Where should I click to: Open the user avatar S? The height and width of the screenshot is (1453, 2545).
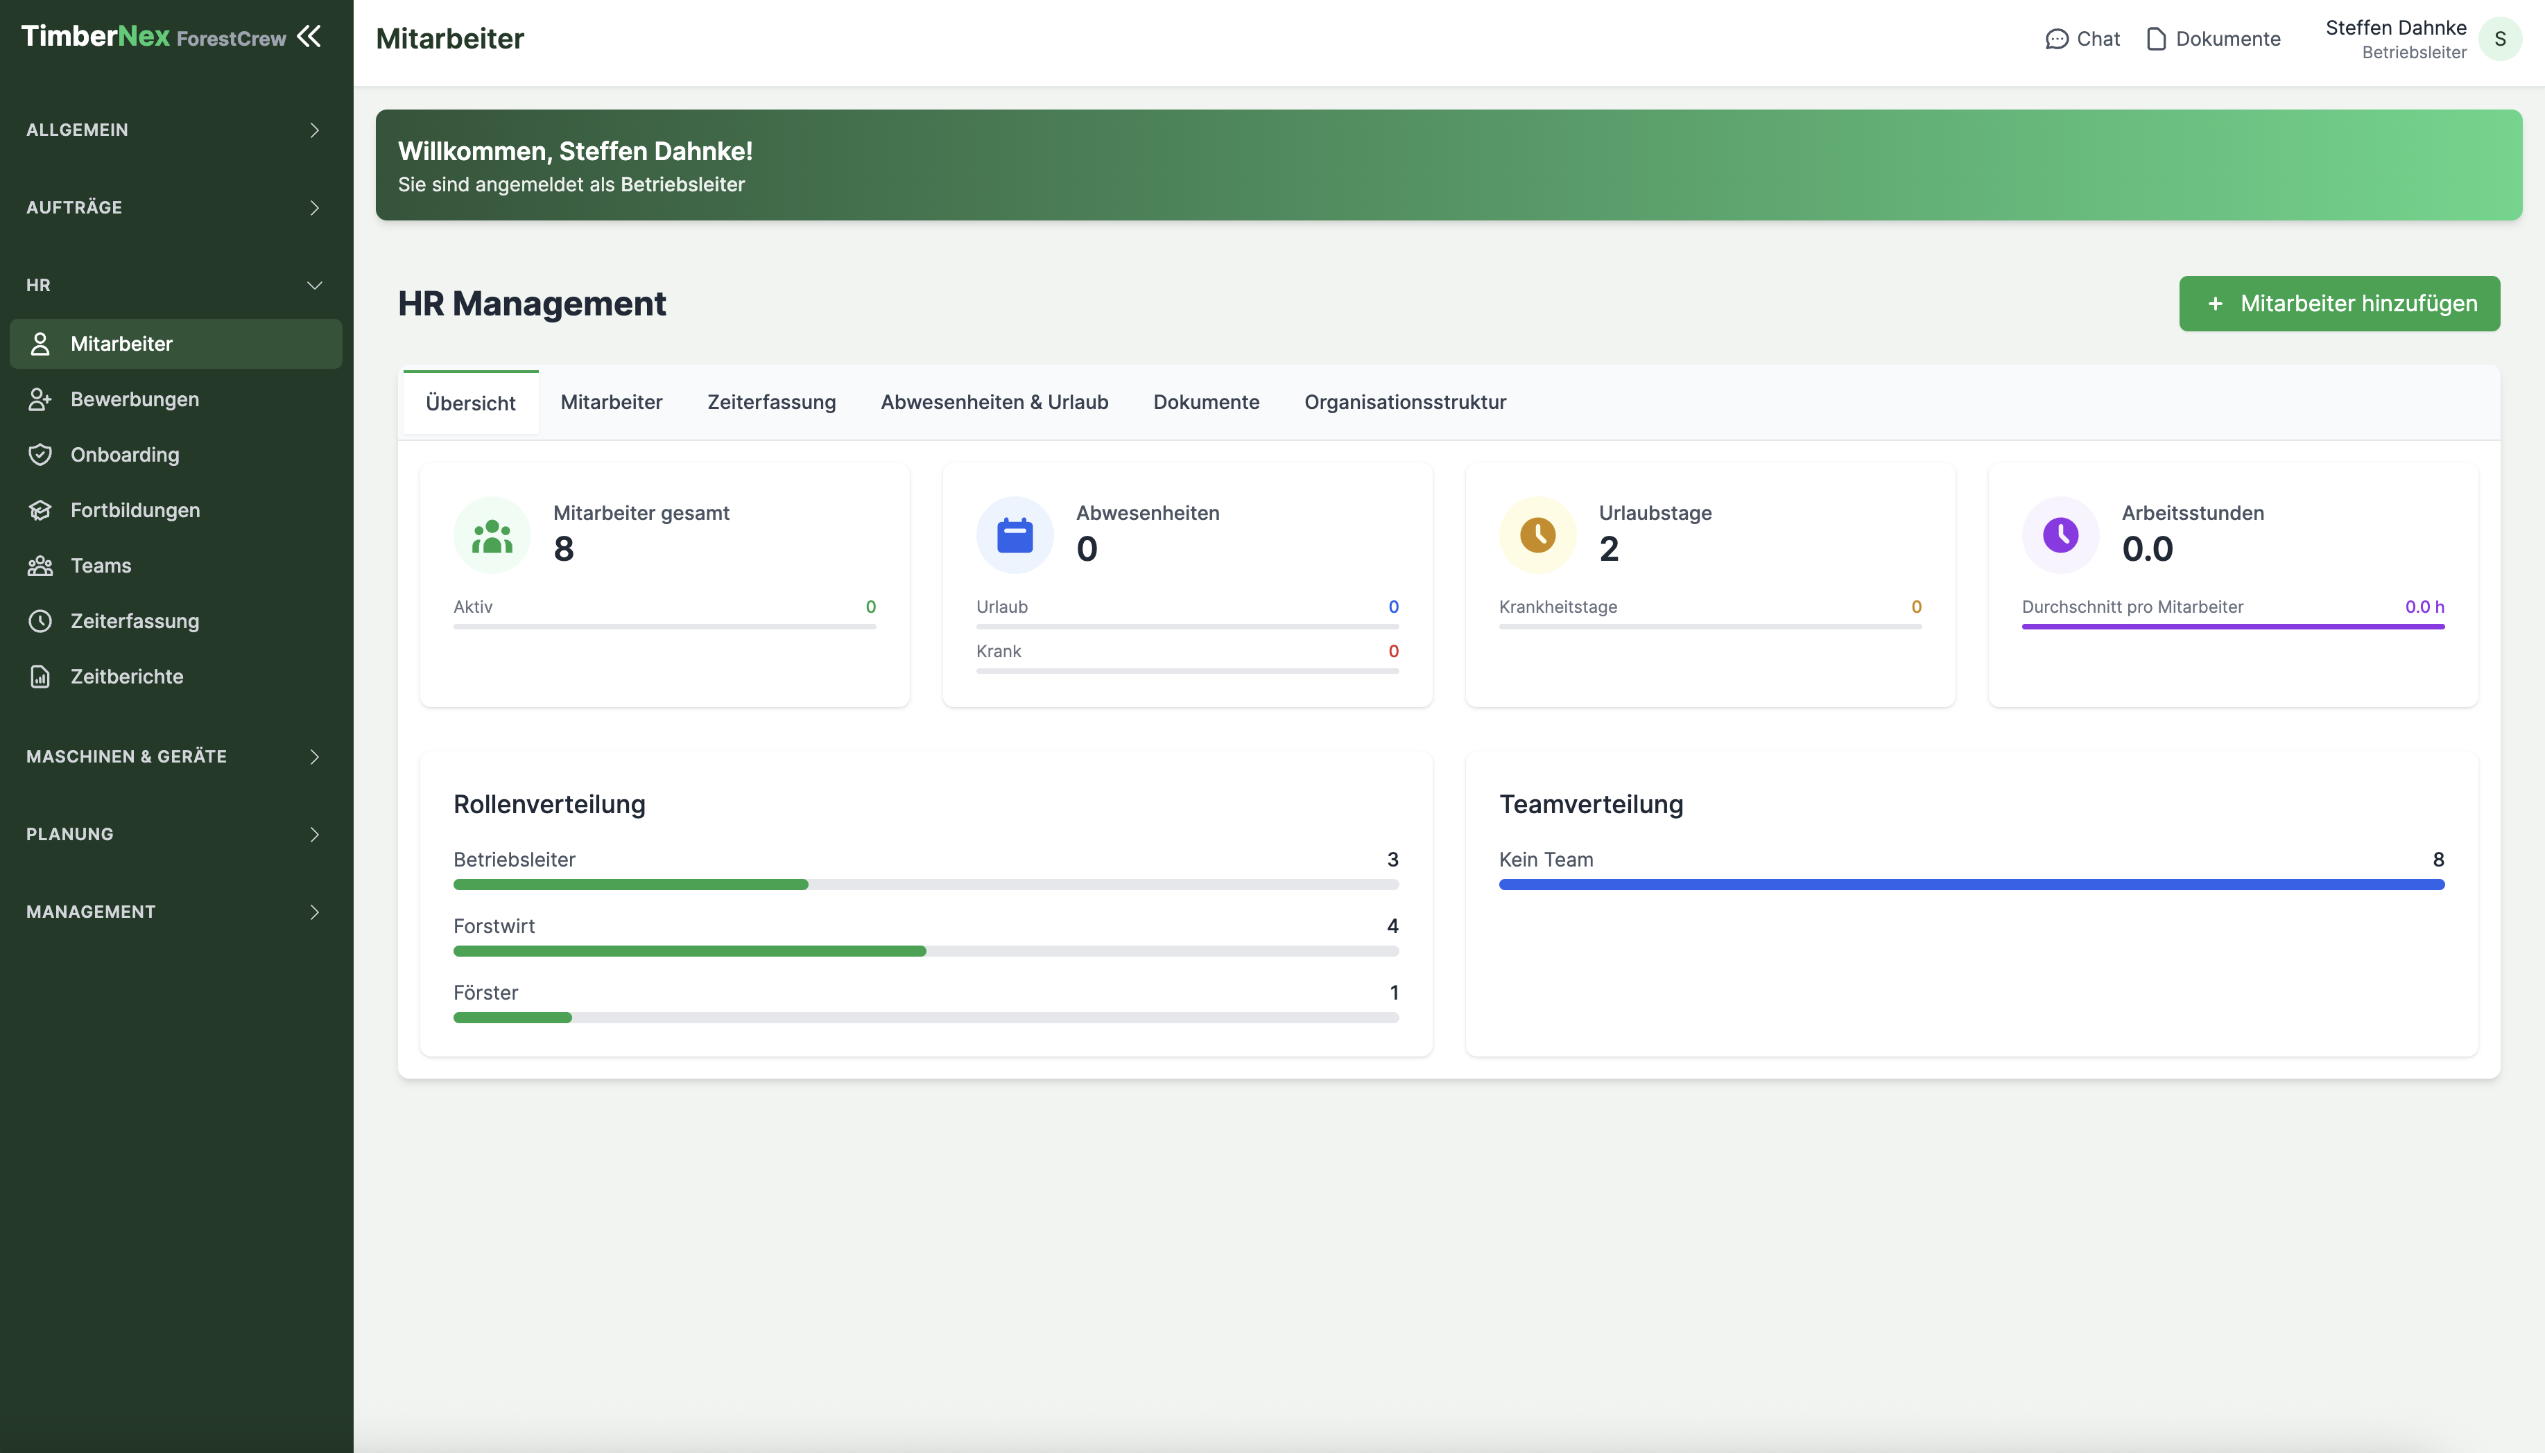pyautogui.click(x=2499, y=39)
